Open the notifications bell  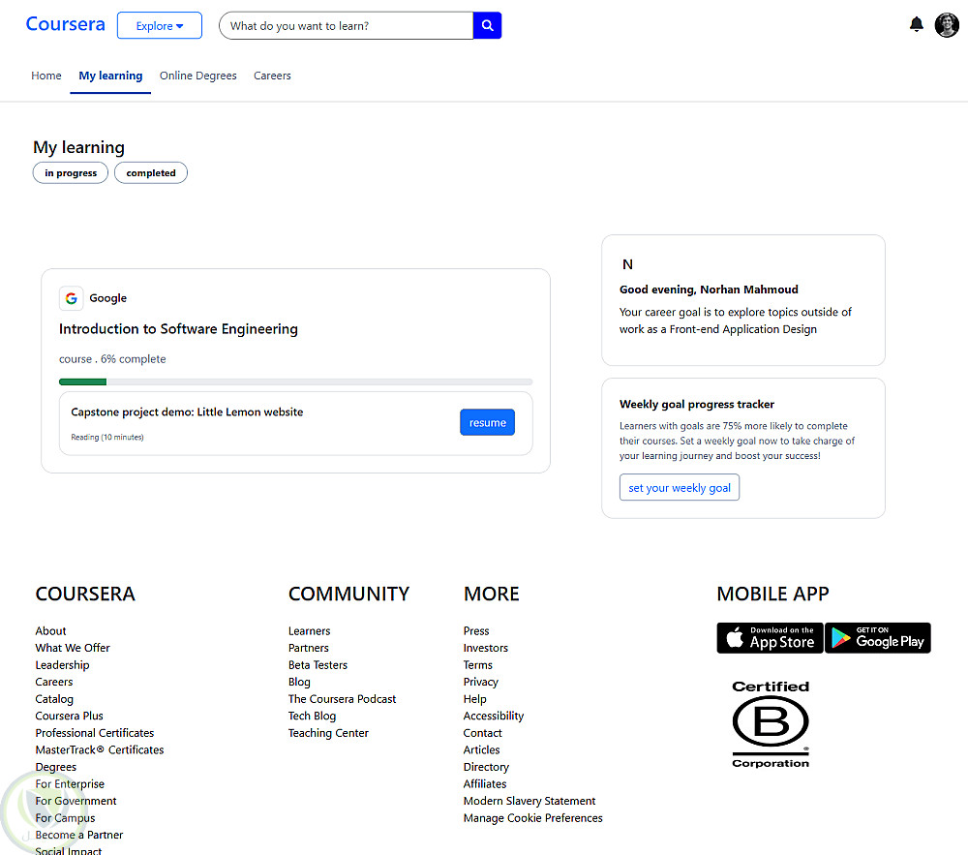pyautogui.click(x=916, y=25)
